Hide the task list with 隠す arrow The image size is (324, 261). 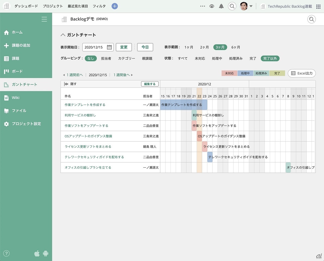66,84
